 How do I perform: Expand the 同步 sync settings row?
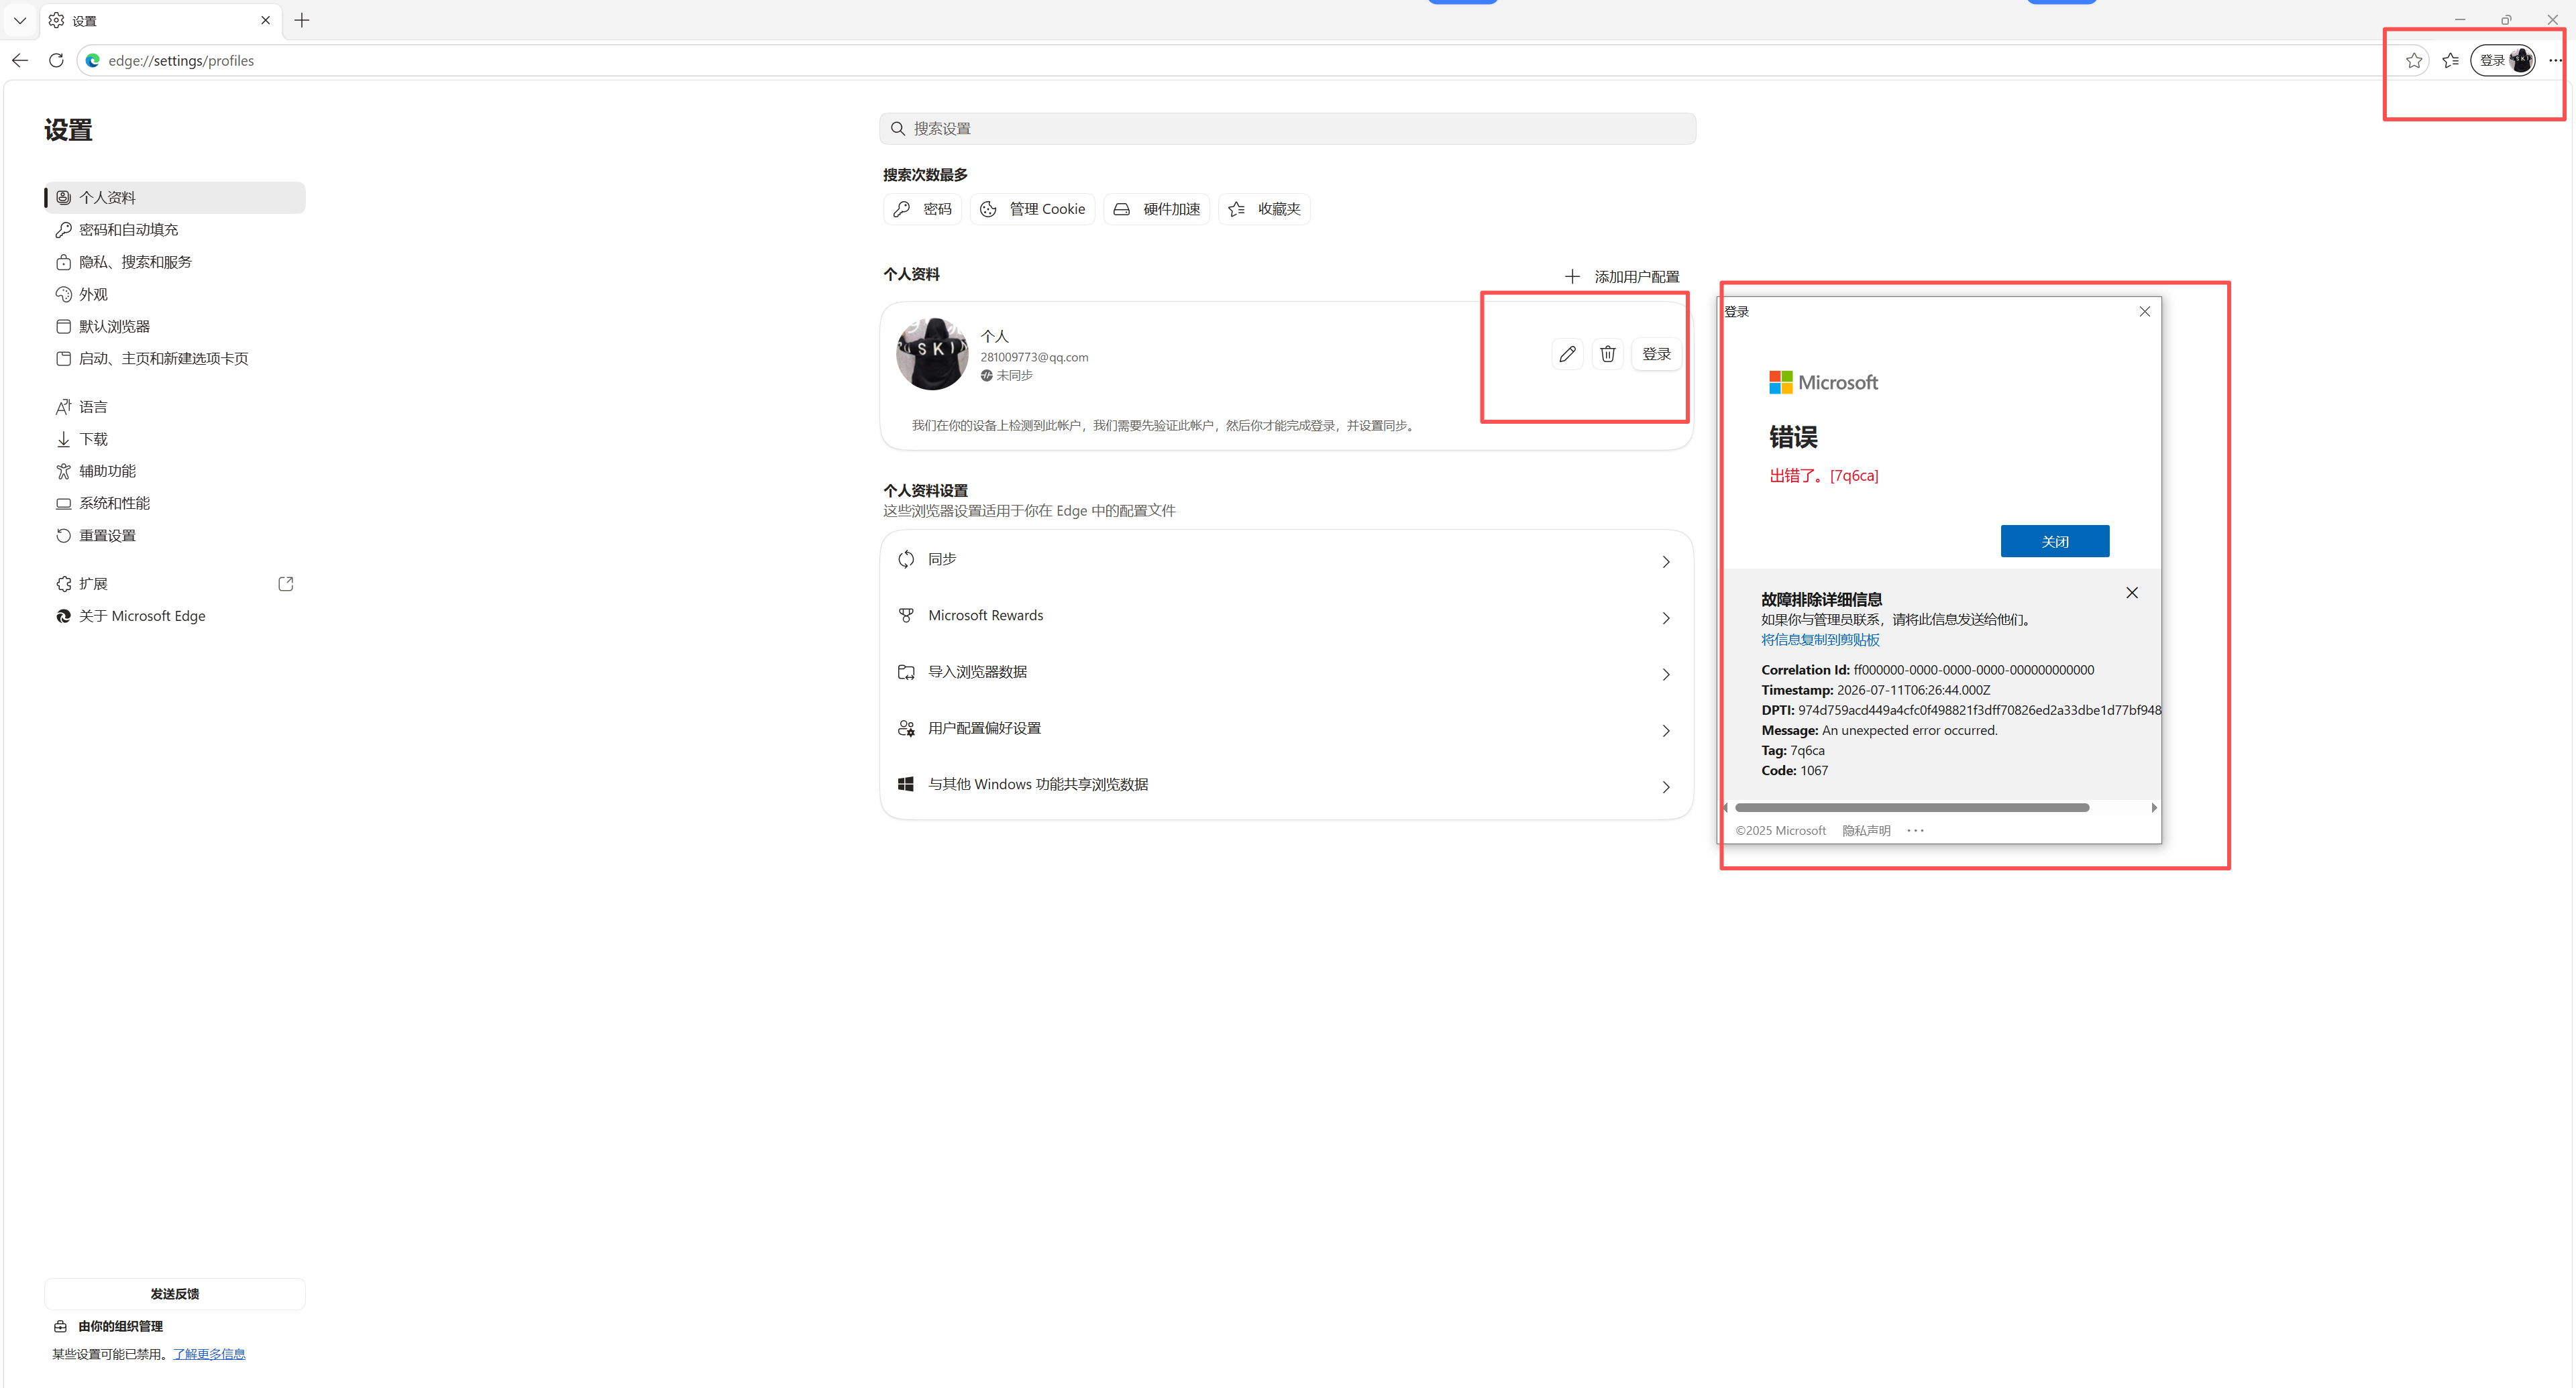point(1286,560)
